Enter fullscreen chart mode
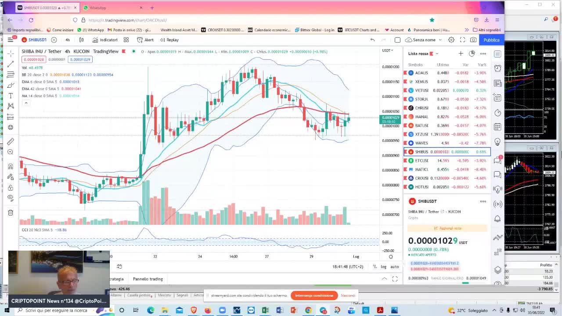This screenshot has height=316, width=562. pos(462,40)
